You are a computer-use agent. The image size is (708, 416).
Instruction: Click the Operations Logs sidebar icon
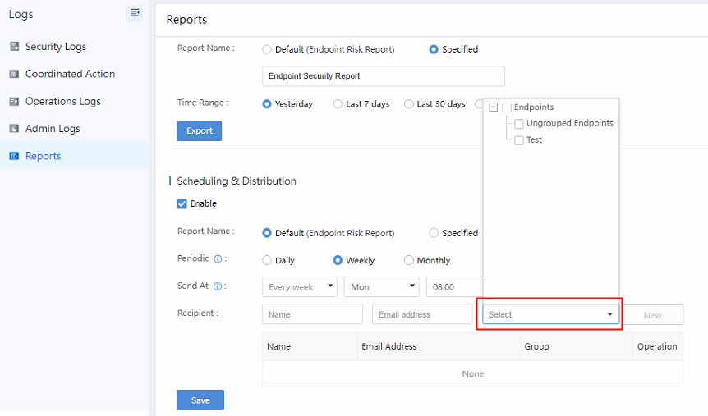[x=14, y=102]
